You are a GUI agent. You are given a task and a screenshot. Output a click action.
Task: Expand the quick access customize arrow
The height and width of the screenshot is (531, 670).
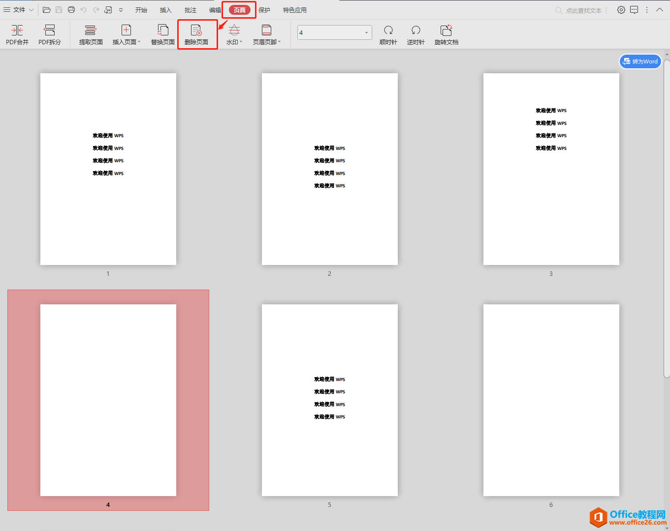[x=121, y=10]
